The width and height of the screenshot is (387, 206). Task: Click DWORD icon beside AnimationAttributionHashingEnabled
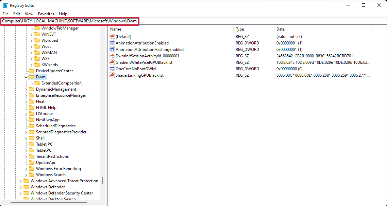[112, 49]
